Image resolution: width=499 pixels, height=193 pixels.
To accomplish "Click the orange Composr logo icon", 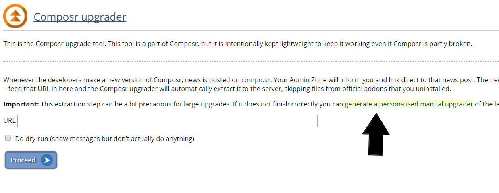I will pyautogui.click(x=15, y=17).
